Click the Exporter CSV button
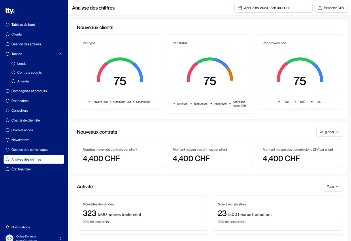 [x=331, y=8]
